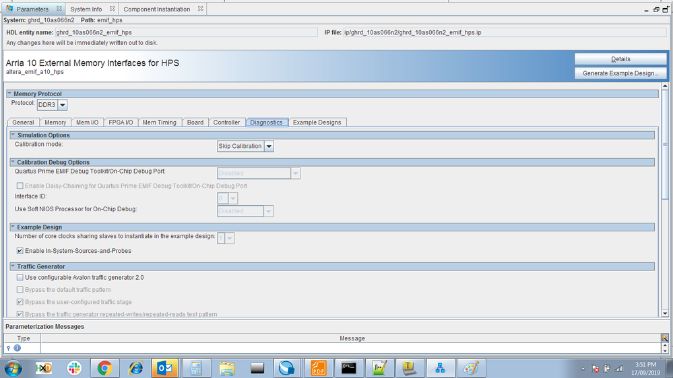The image size is (673, 378).
Task: Switch to the Memory tab
Action: 55,122
